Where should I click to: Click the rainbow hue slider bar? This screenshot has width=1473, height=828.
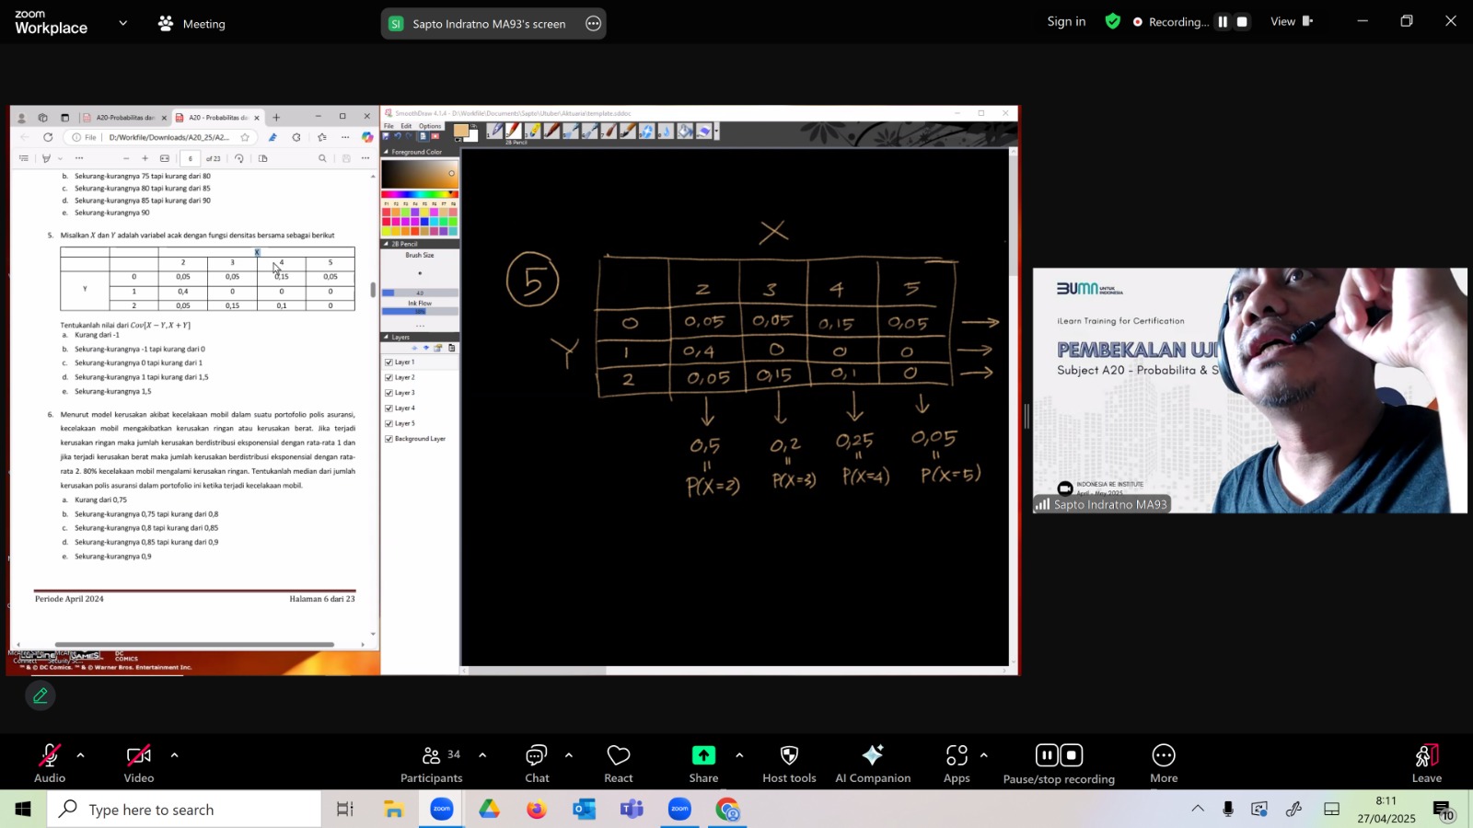coord(420,194)
